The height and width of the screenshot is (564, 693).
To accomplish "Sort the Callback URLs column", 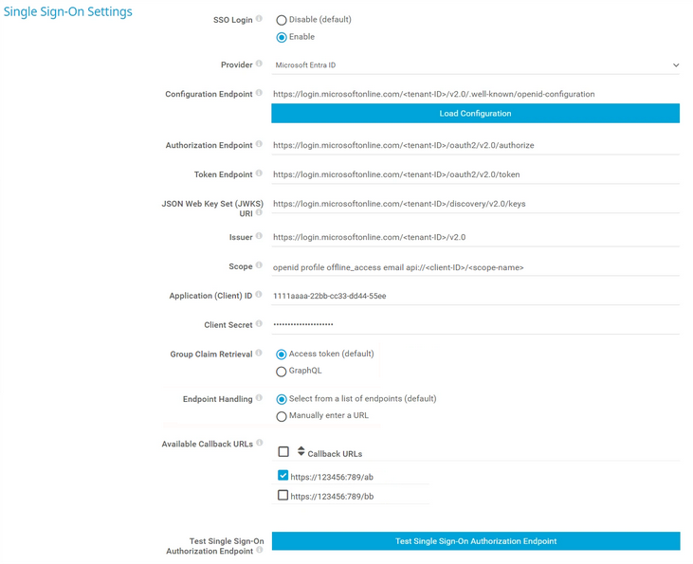I will click(301, 452).
